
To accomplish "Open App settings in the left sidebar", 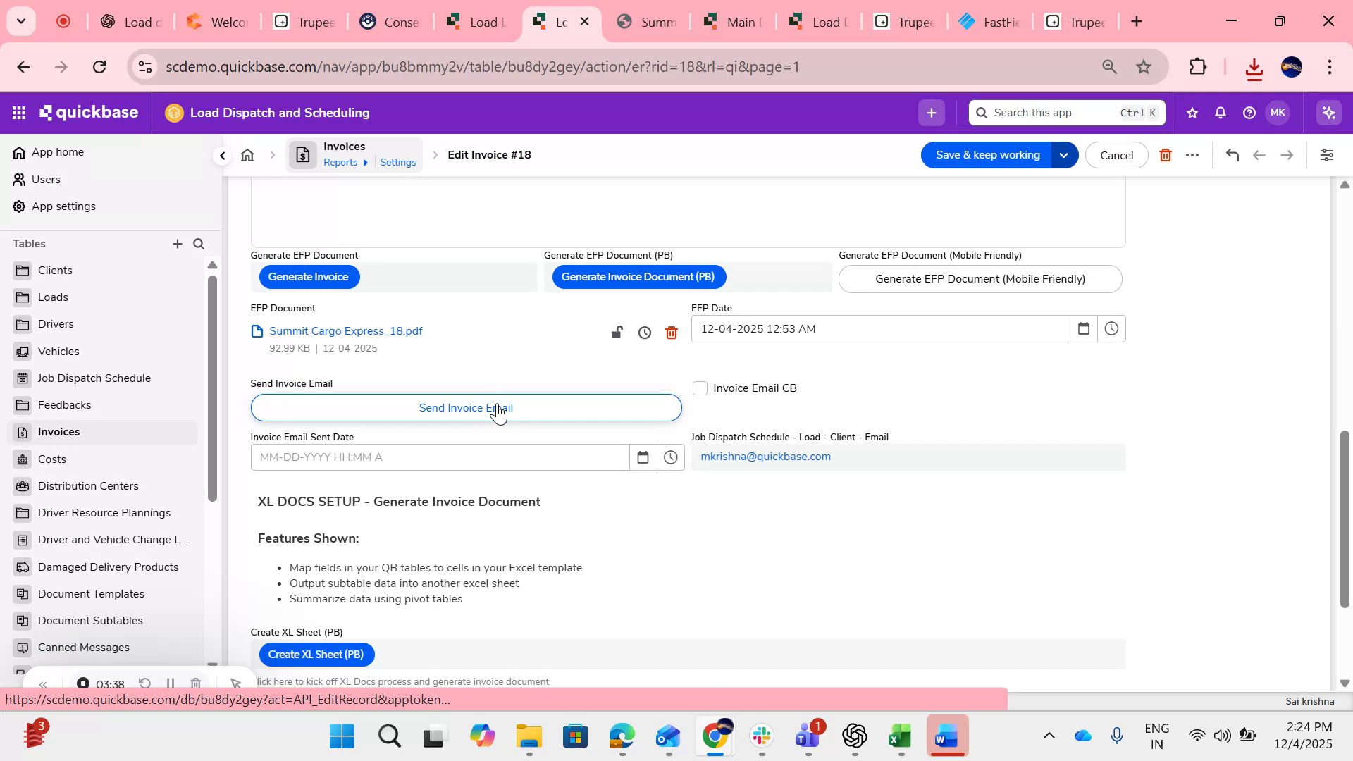I will click(x=63, y=206).
